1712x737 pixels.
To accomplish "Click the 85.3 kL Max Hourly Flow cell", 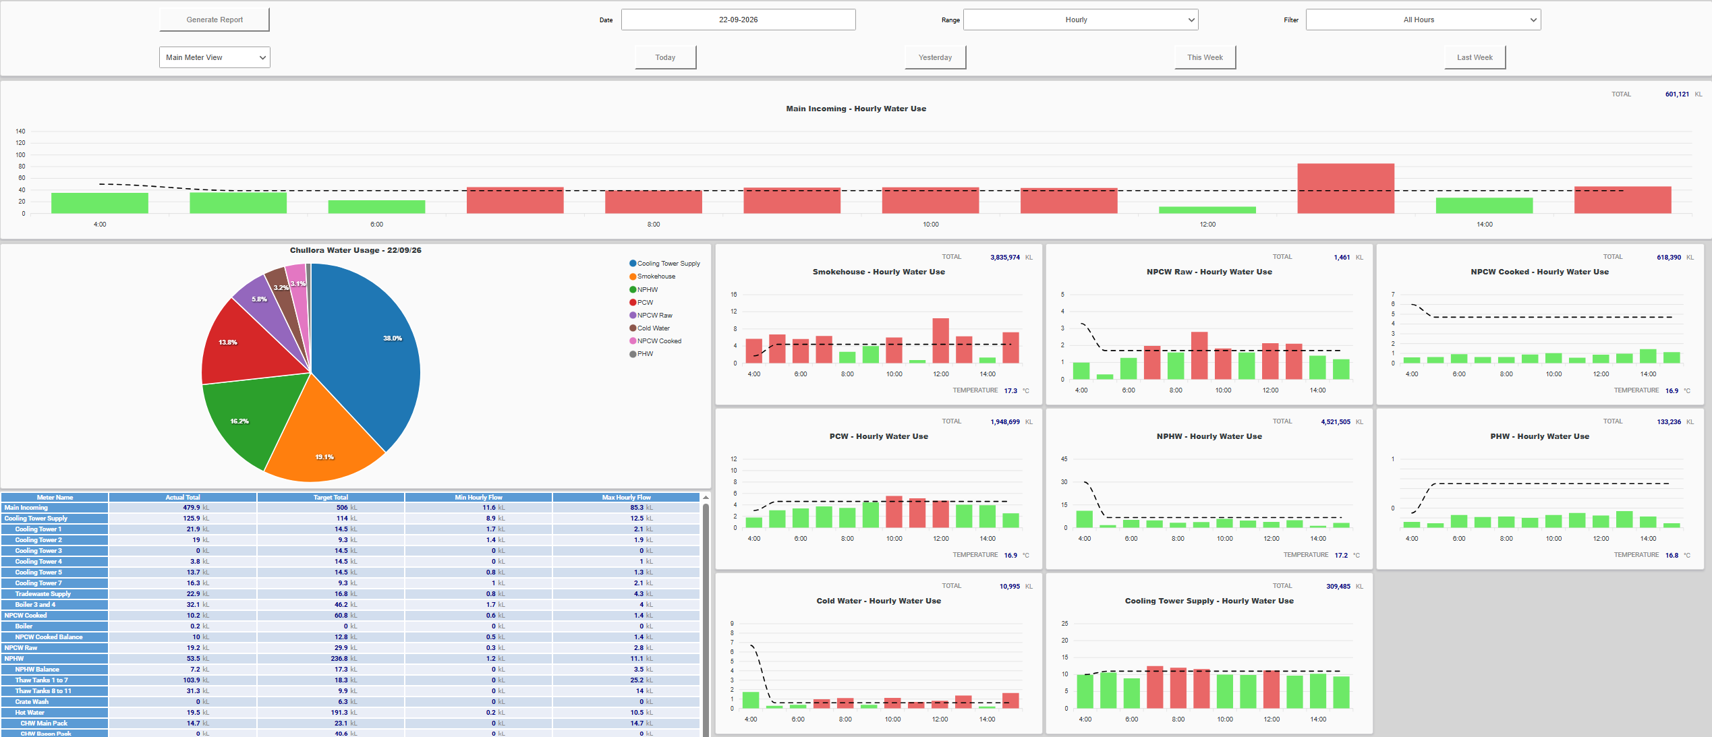I will (x=626, y=508).
